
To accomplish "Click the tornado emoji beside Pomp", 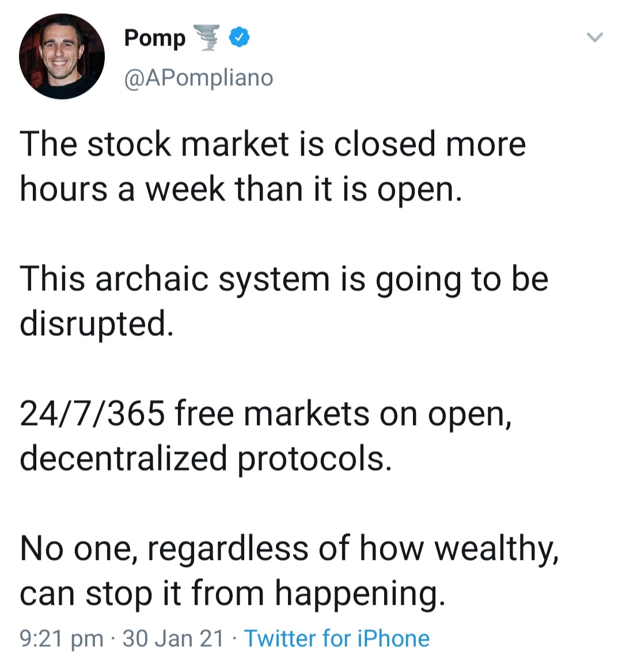I will point(207,38).
